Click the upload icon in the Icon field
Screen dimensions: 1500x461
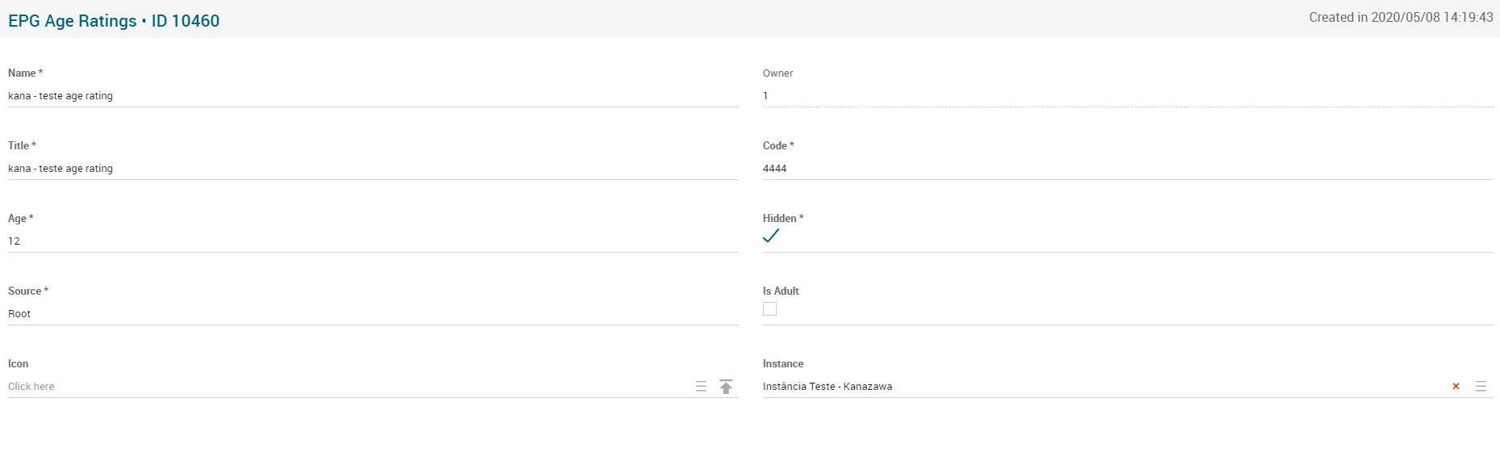(726, 387)
